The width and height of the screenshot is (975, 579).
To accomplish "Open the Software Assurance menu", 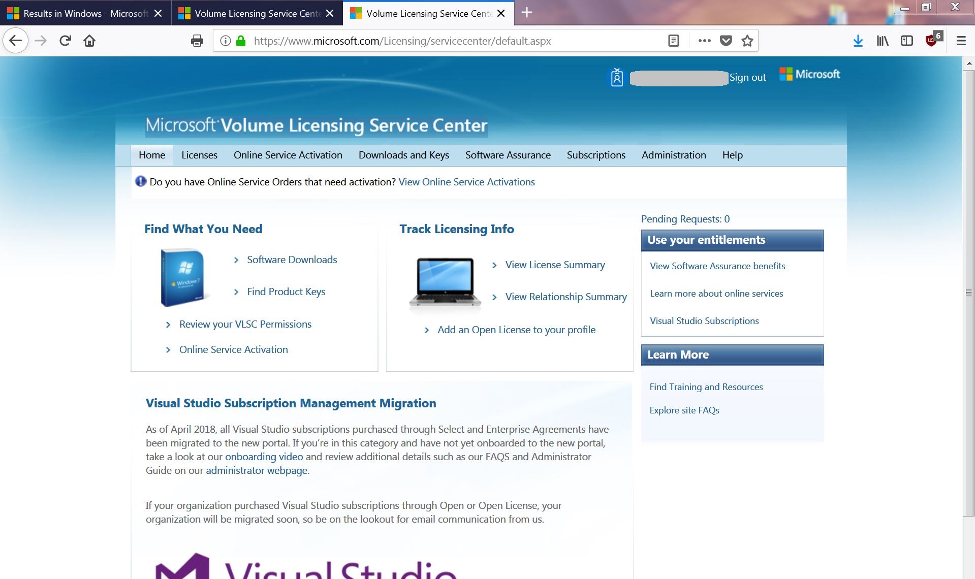I will pyautogui.click(x=508, y=155).
